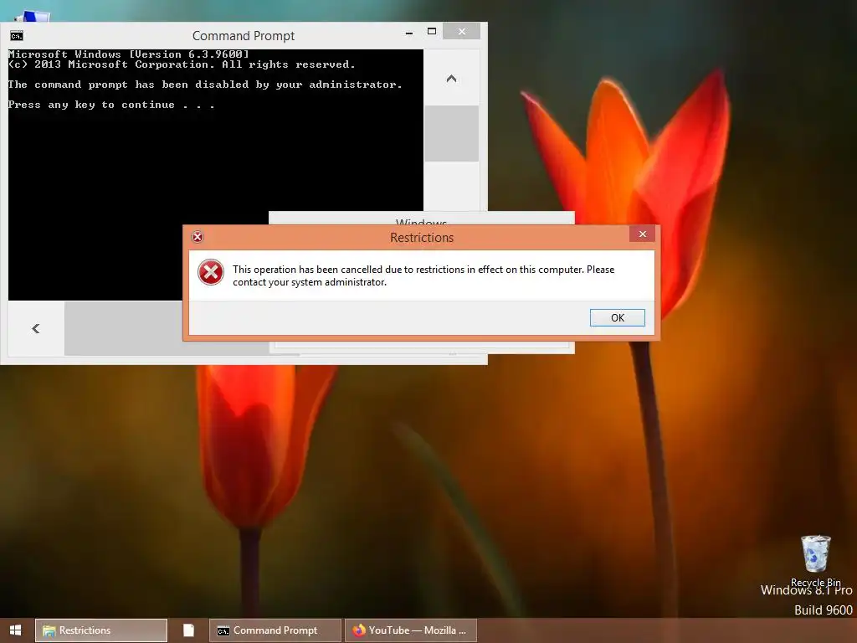Image resolution: width=857 pixels, height=643 pixels.
Task: Click 'command prompt has been disabled' console line
Action: coord(205,85)
